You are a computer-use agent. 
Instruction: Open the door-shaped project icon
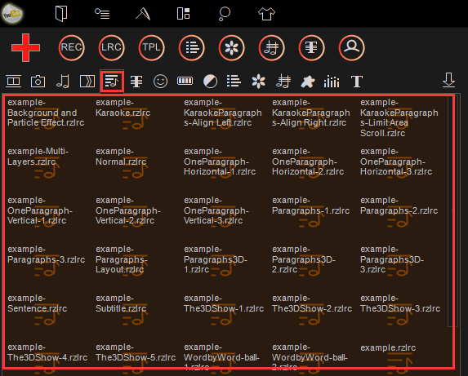click(61, 14)
